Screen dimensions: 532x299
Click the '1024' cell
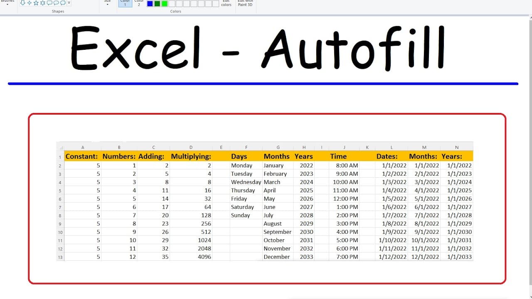click(x=191, y=240)
